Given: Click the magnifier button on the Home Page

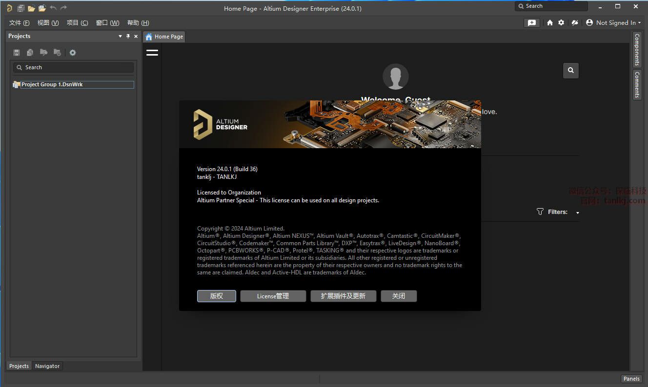Looking at the screenshot, I should [571, 71].
